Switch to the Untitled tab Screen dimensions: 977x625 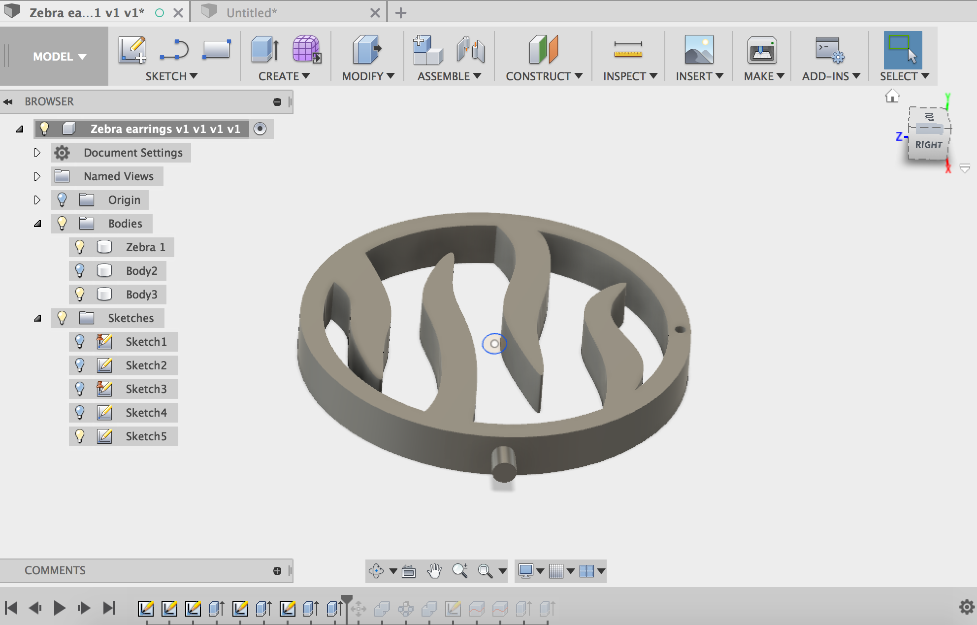pyautogui.click(x=252, y=13)
